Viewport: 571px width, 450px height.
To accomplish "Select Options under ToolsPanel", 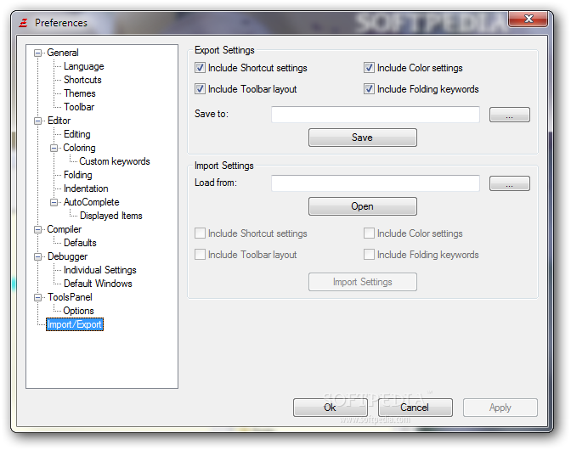I will tap(78, 311).
